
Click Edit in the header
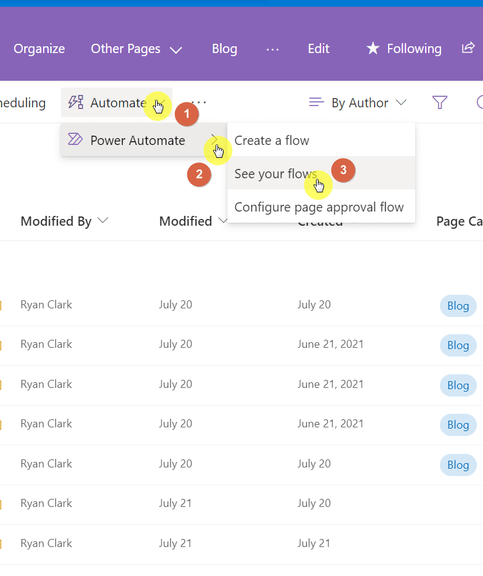pos(319,49)
